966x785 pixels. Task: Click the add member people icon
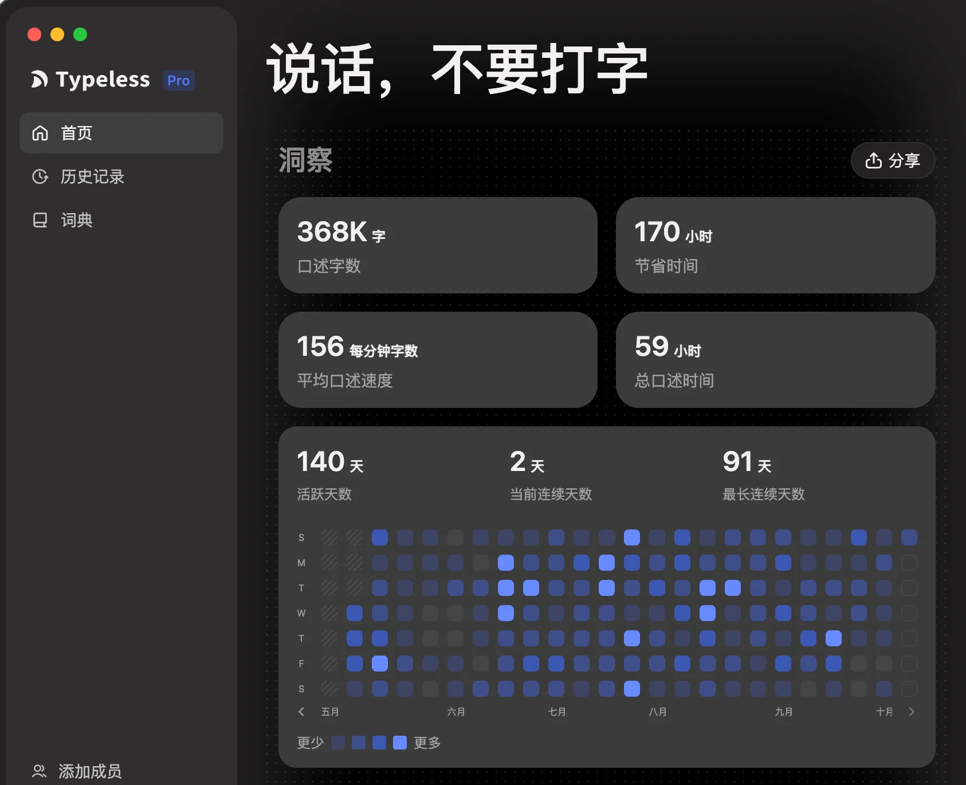[x=39, y=771]
